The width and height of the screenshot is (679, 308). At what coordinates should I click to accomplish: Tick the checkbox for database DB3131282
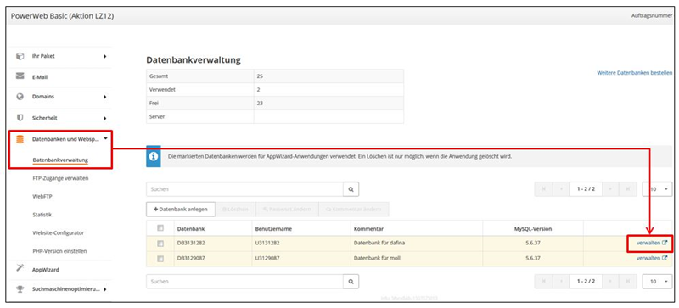click(160, 244)
